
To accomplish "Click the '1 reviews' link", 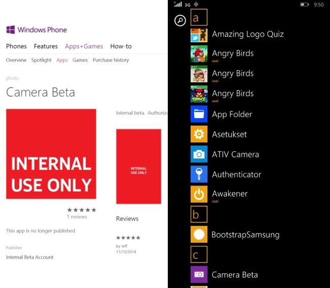I will click(x=77, y=217).
